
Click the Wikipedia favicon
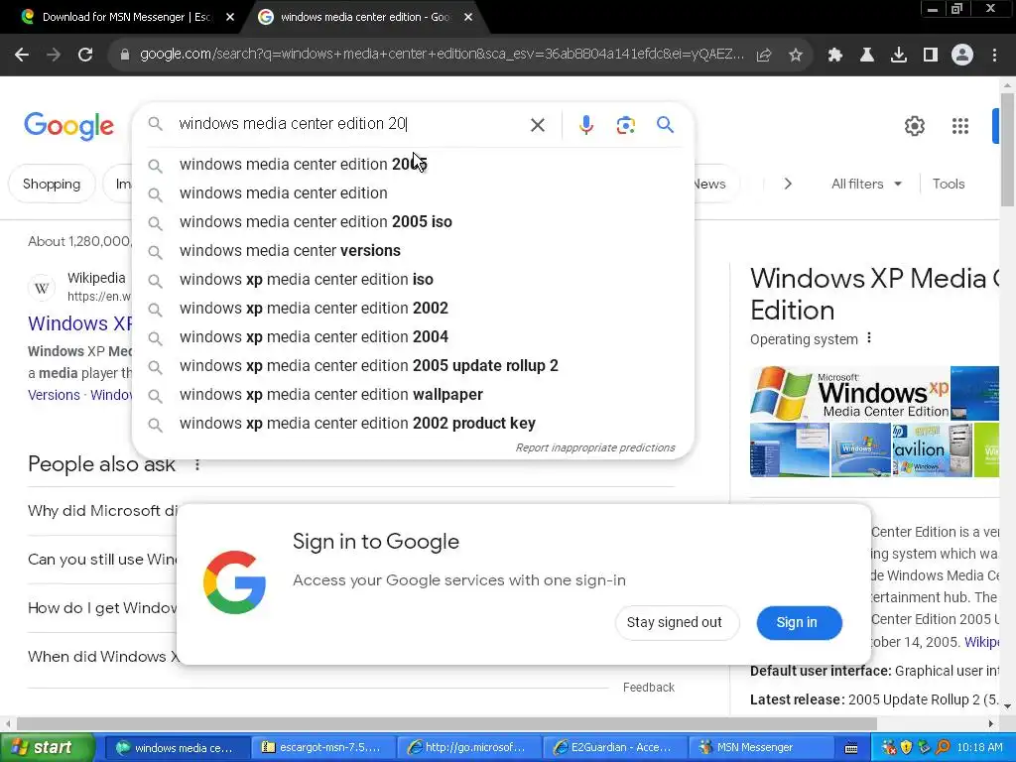coord(42,288)
